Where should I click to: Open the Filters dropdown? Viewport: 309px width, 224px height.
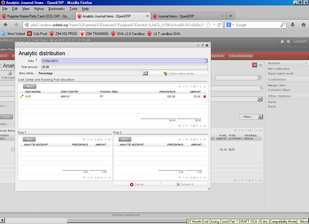pyautogui.click(x=251, y=117)
